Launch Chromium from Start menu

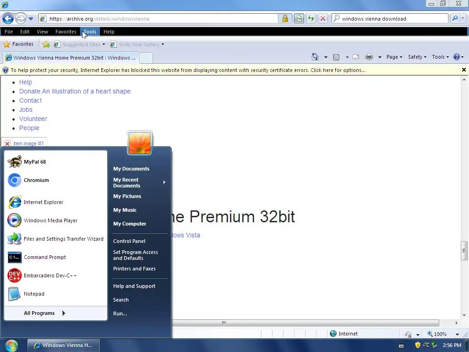(55, 180)
